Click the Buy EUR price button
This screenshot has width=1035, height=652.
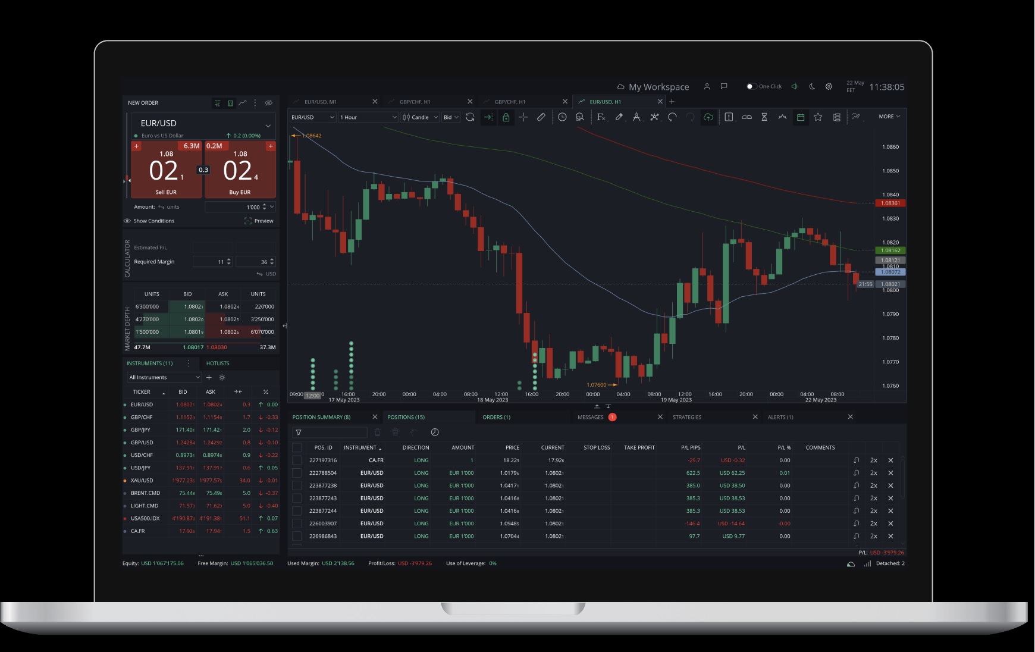(x=240, y=170)
